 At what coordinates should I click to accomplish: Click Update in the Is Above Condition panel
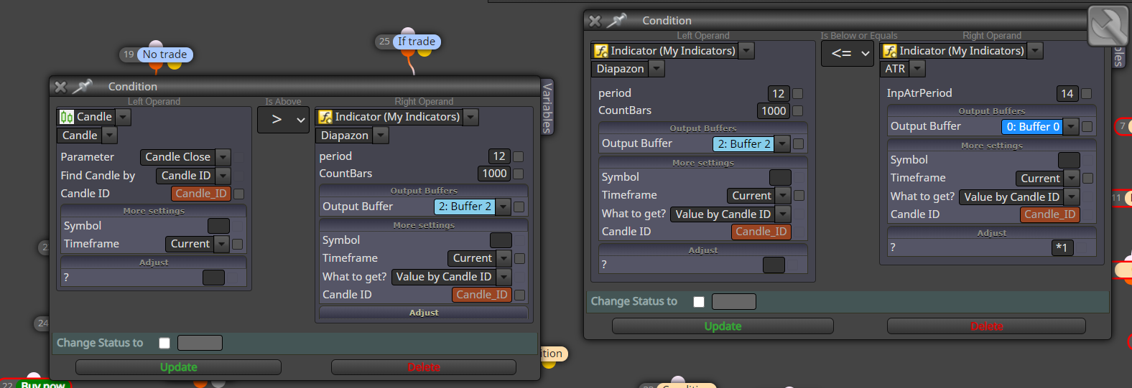point(178,367)
